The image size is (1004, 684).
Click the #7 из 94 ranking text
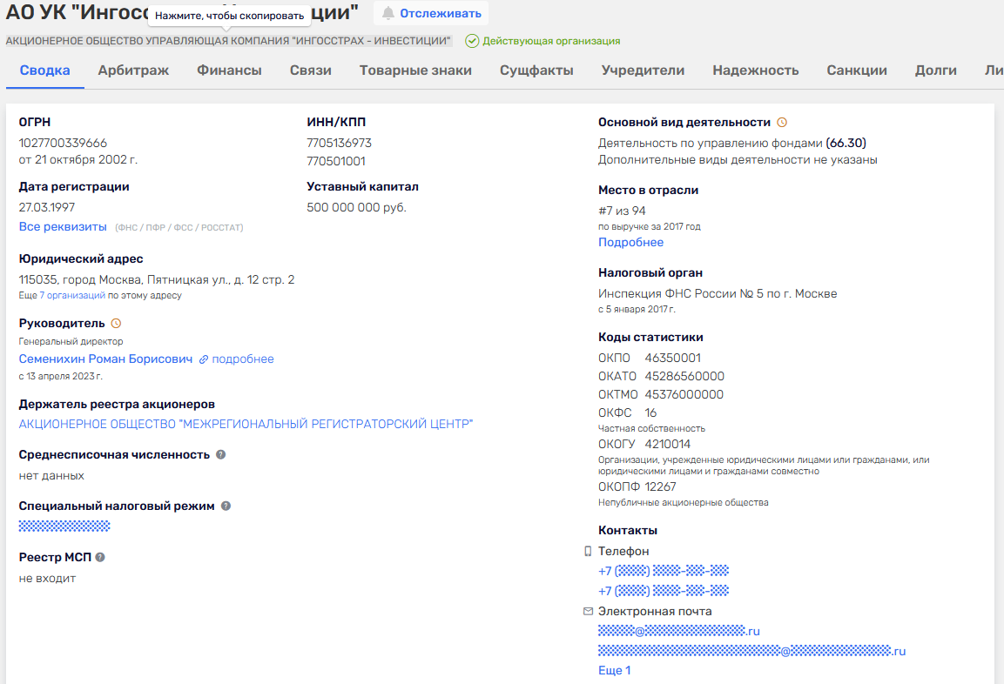coord(622,211)
